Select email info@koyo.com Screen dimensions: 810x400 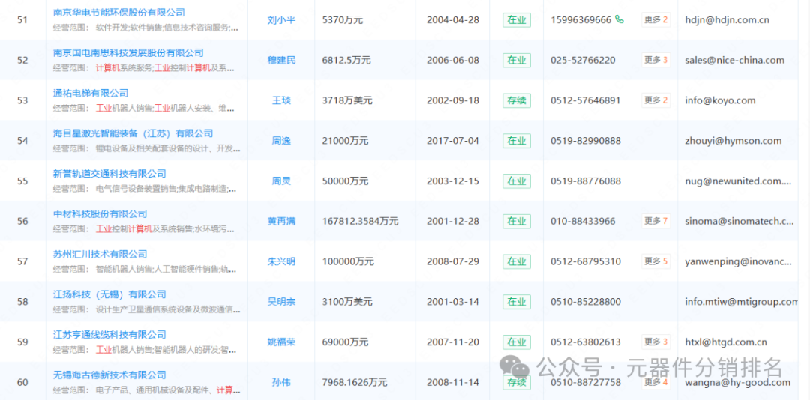pyautogui.click(x=720, y=100)
